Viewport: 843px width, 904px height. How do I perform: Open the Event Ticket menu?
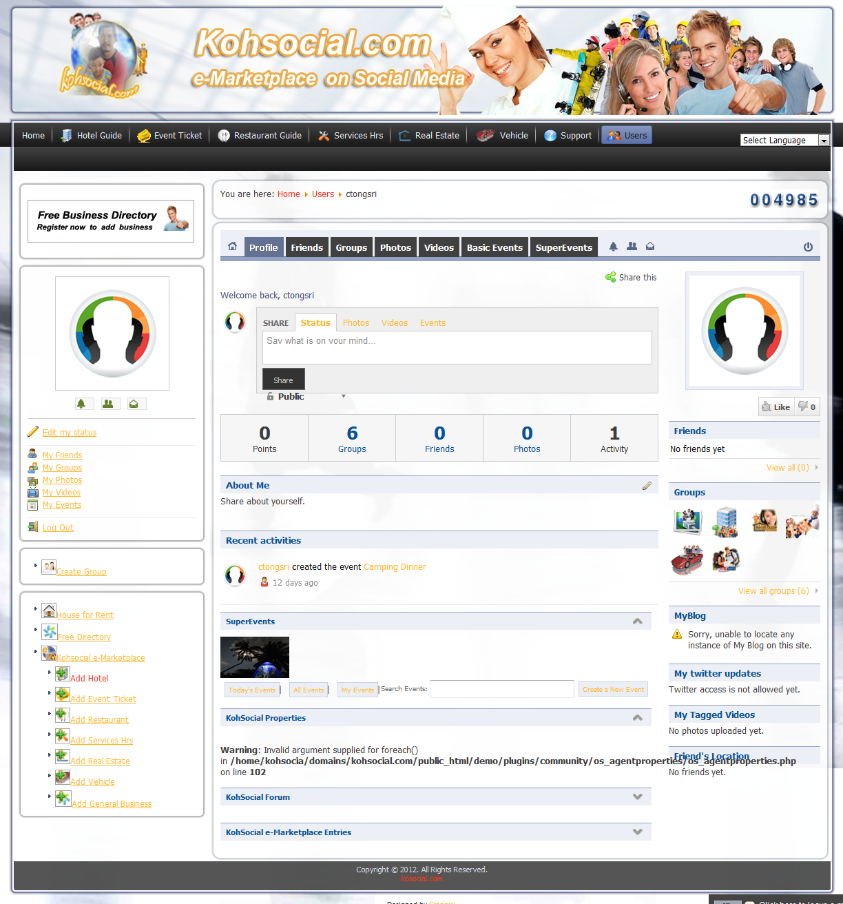click(x=169, y=136)
